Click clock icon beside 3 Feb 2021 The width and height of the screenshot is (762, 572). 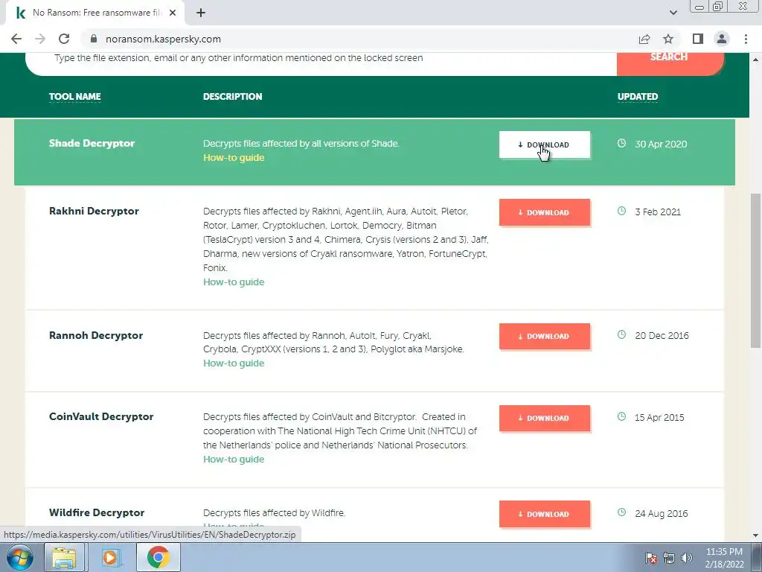(x=621, y=211)
